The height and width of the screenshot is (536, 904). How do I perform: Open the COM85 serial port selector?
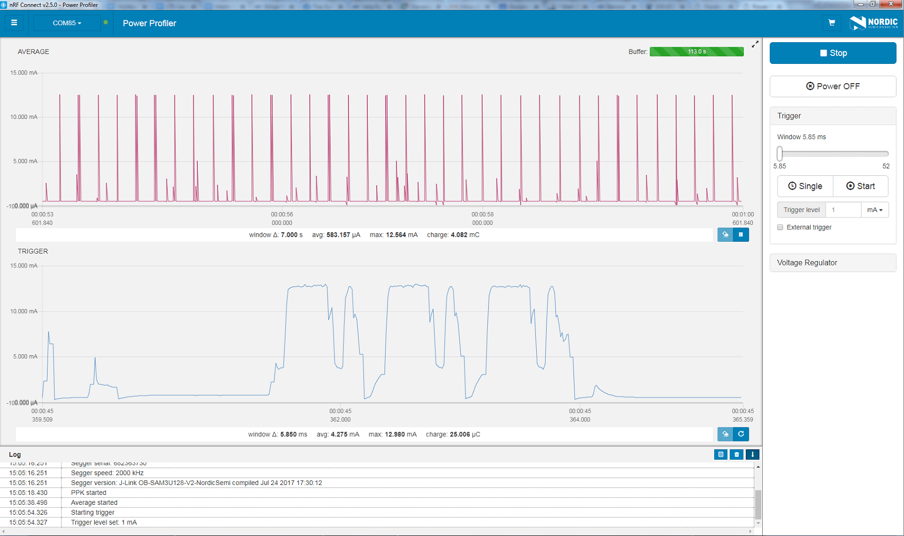[x=67, y=23]
